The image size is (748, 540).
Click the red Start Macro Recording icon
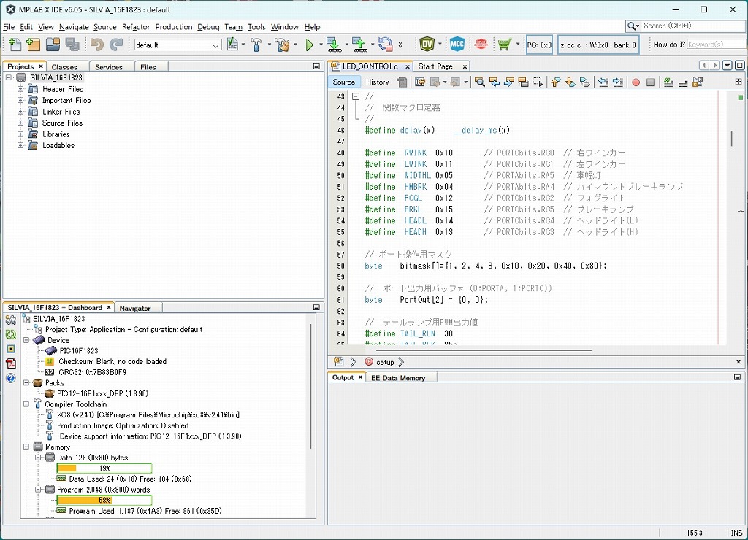point(636,82)
